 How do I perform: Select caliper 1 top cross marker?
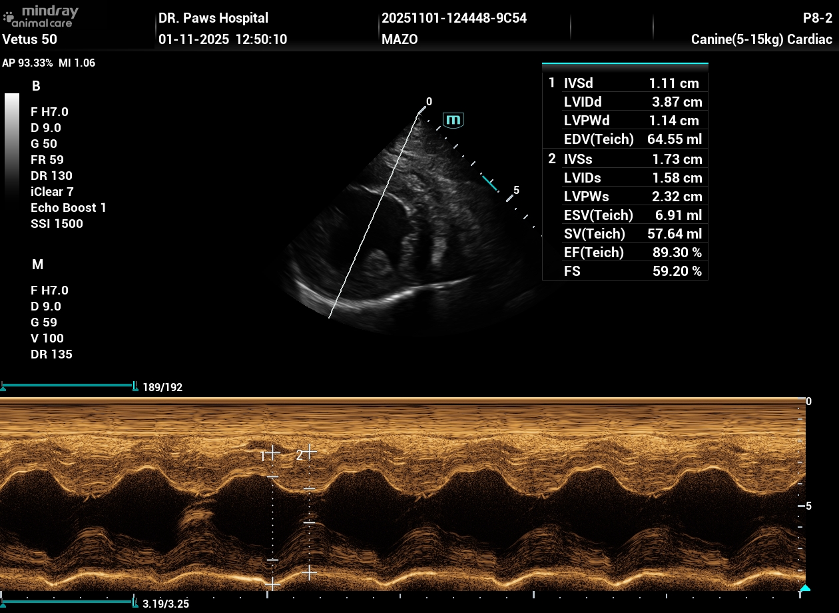(272, 454)
